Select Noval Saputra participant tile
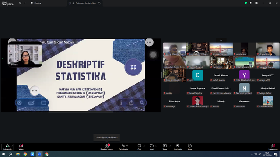Image resolution: width=280 pixels, height=157 pixels. [x=198, y=89]
